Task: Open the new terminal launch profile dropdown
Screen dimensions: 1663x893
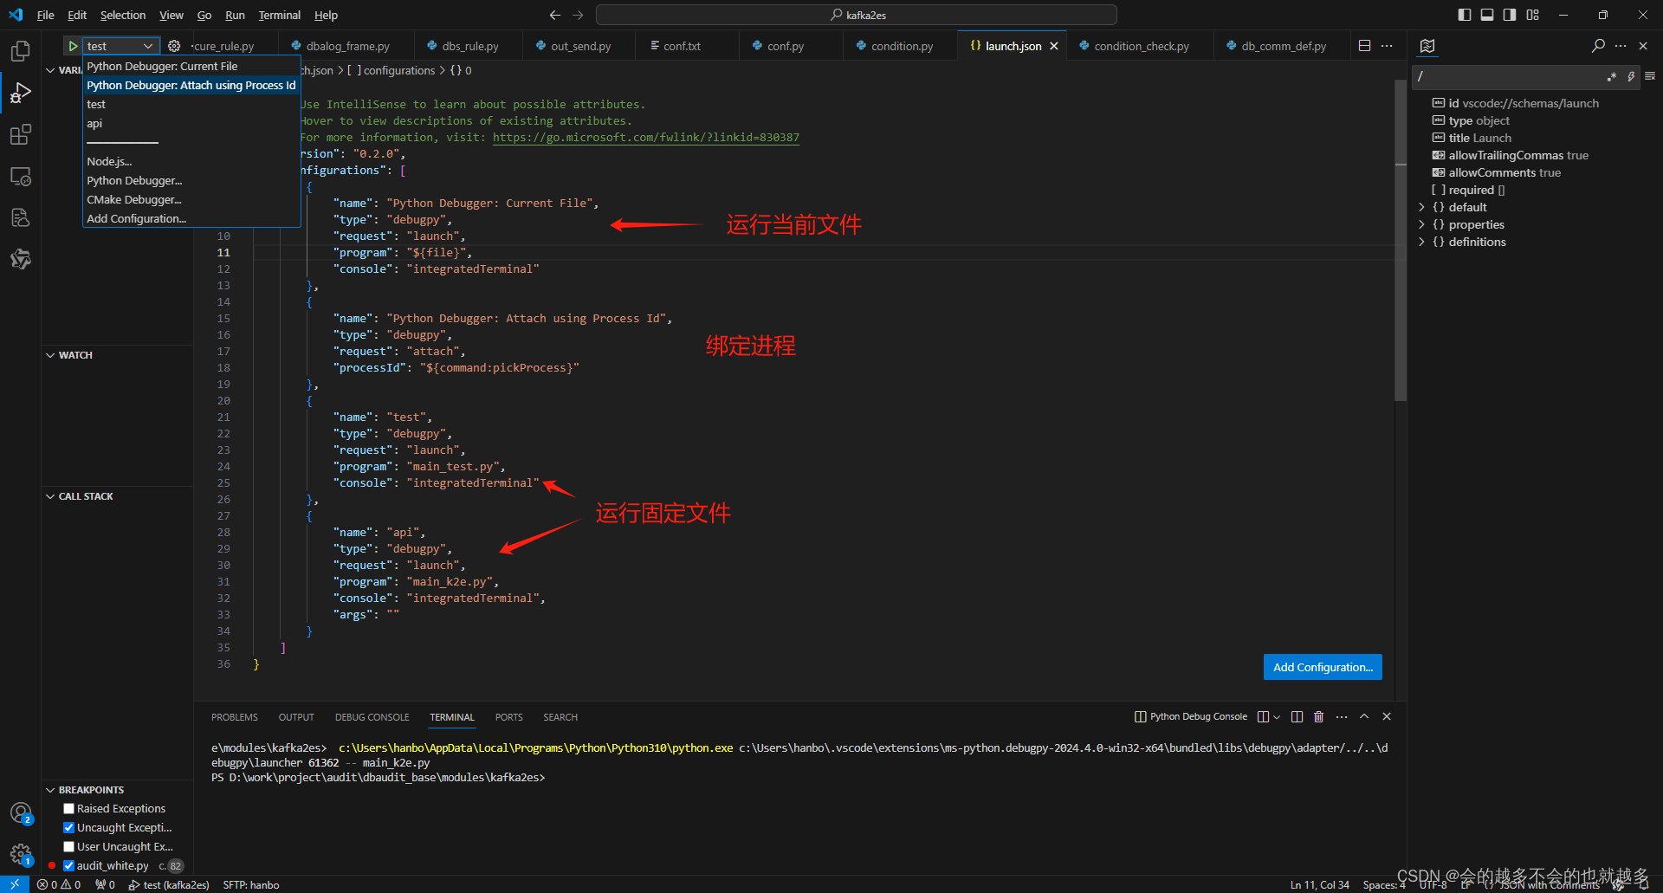Action: click(x=1276, y=716)
